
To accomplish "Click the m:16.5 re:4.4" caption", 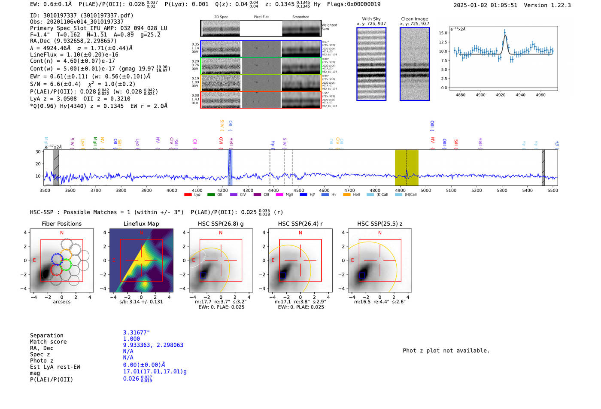I will point(380,302).
